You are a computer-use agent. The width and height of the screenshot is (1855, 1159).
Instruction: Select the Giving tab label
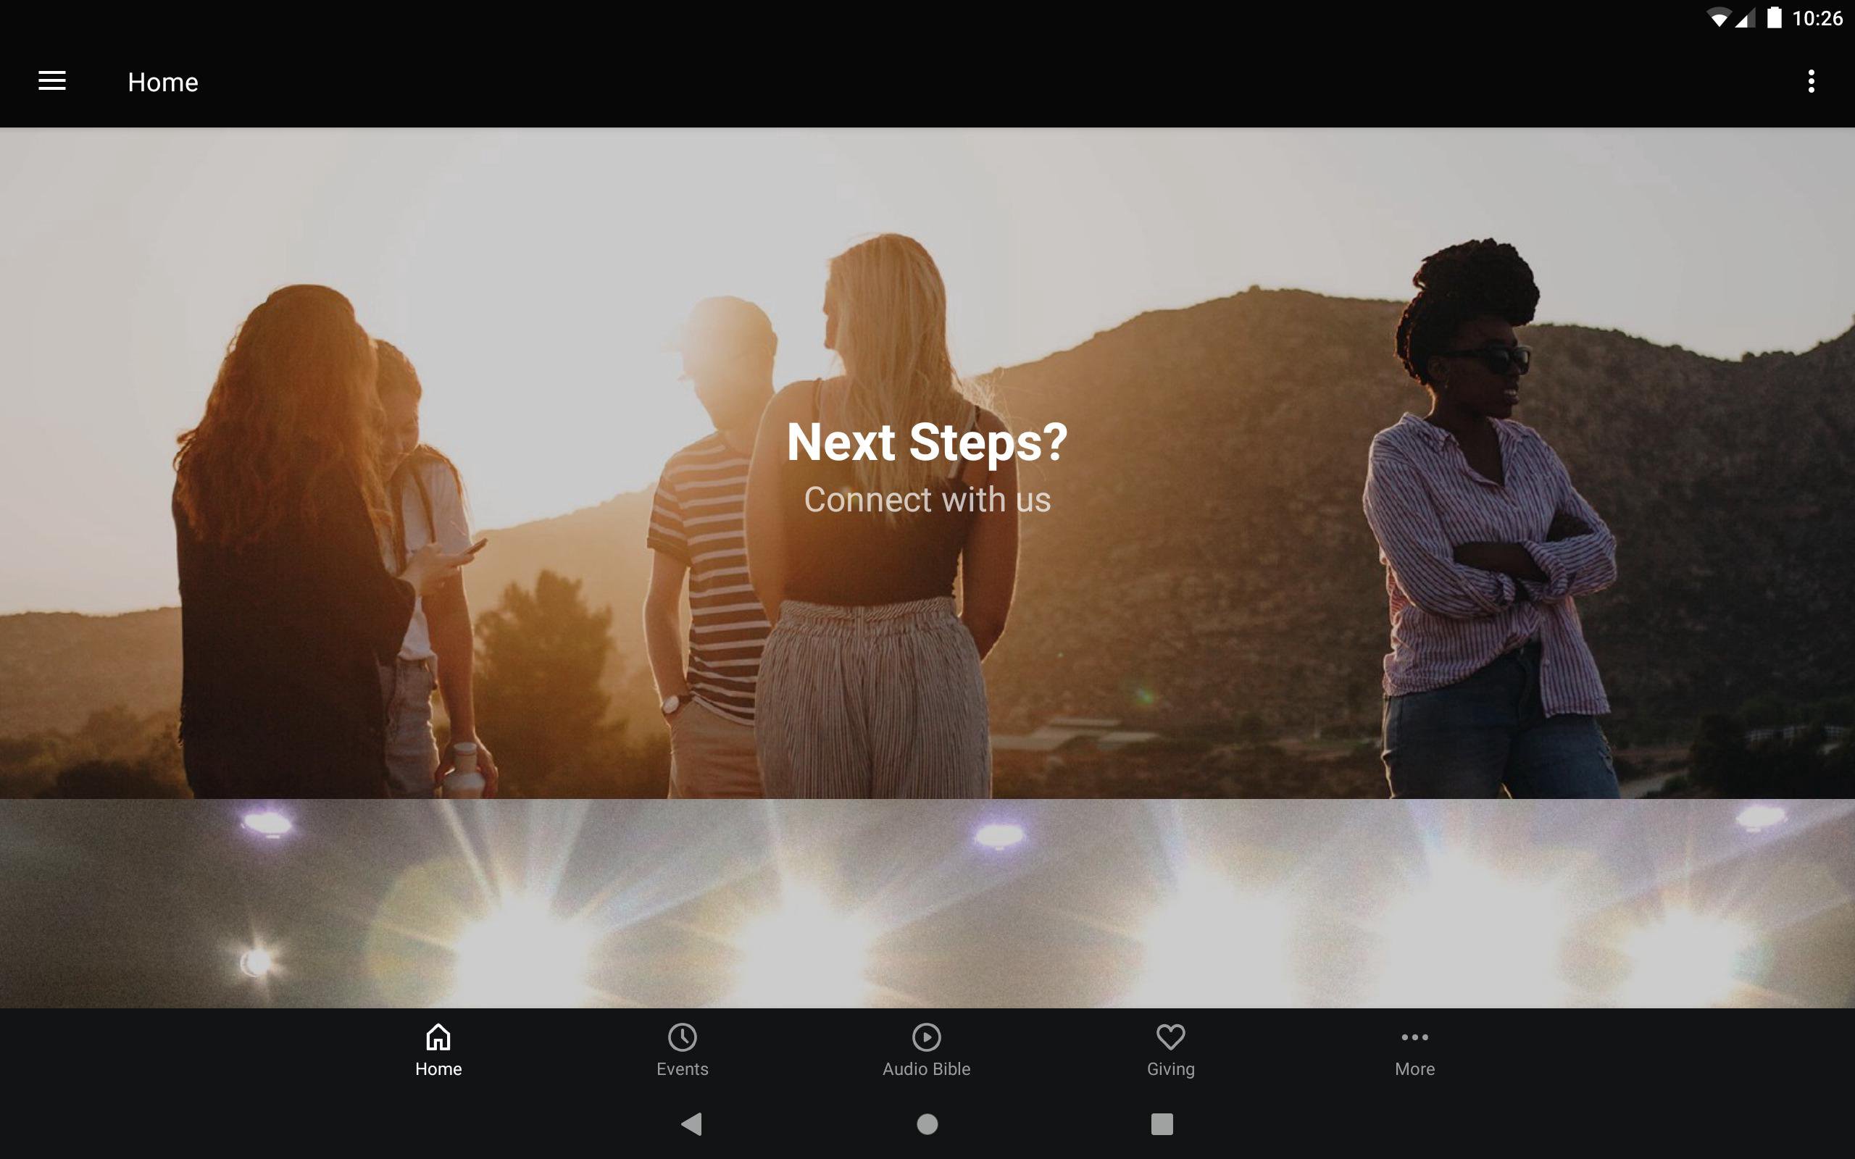coord(1170,1069)
